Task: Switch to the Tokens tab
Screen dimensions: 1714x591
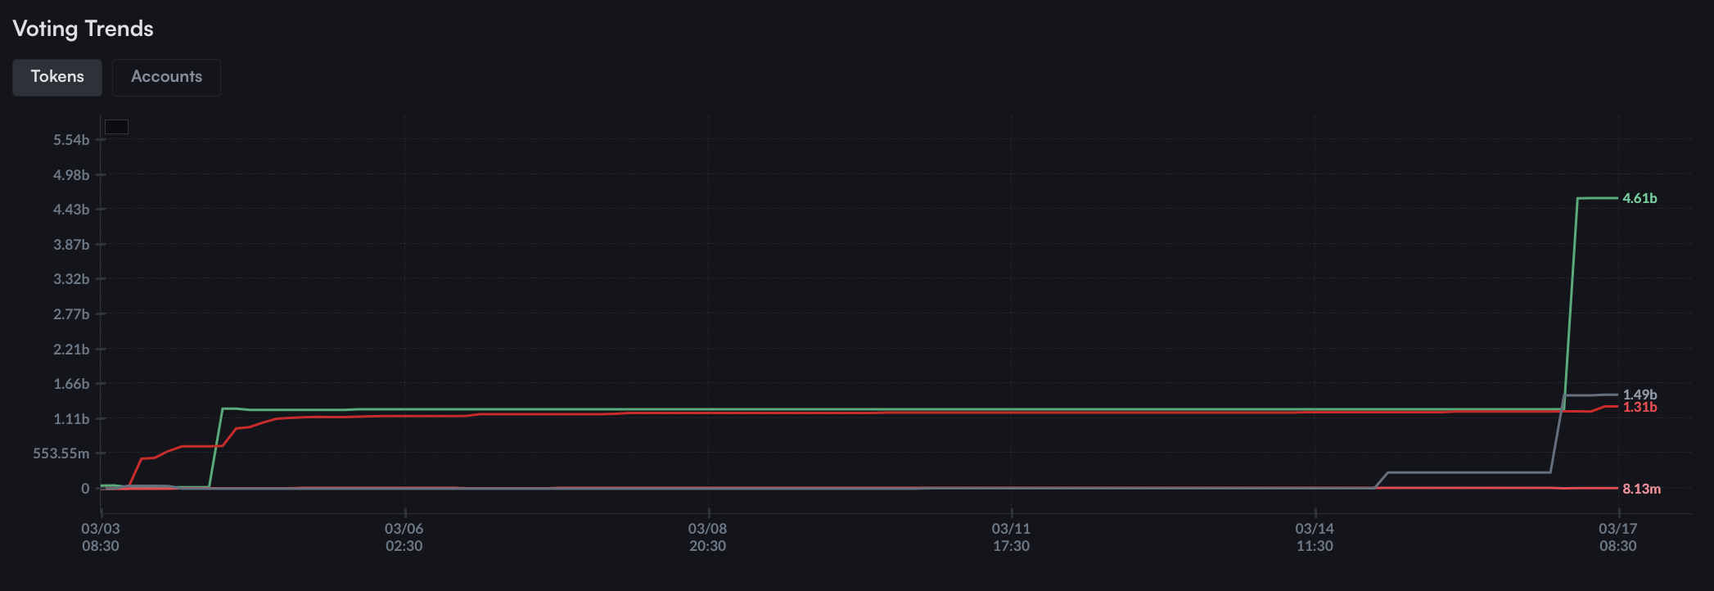Action: (x=57, y=77)
